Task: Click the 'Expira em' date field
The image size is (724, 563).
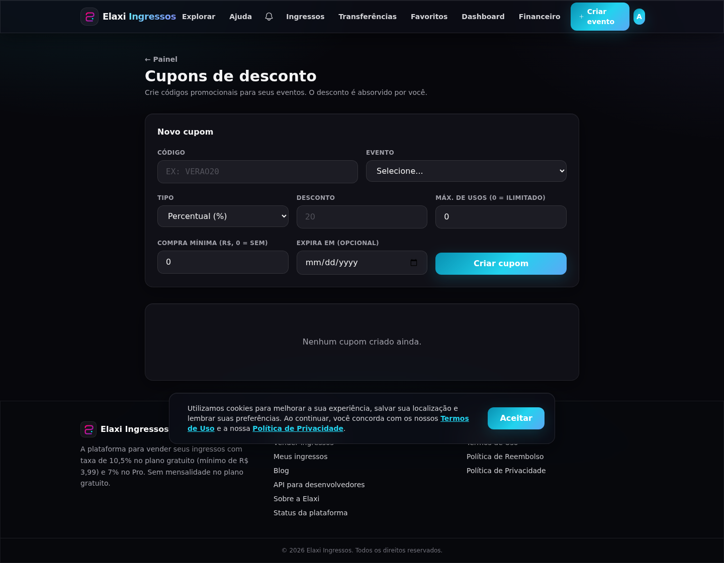Action: click(362, 263)
